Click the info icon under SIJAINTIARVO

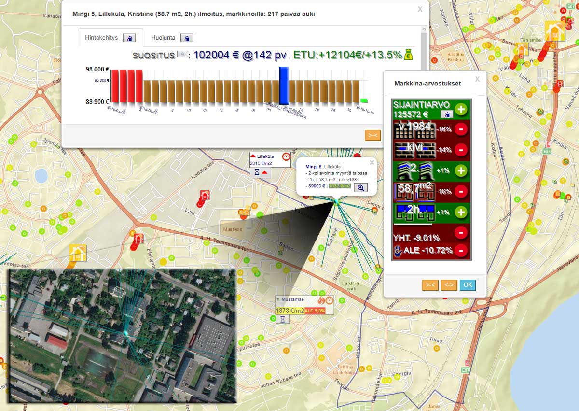pyautogui.click(x=446, y=115)
